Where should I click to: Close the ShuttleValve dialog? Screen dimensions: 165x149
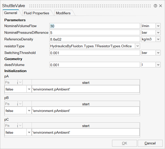tap(161, 6)
